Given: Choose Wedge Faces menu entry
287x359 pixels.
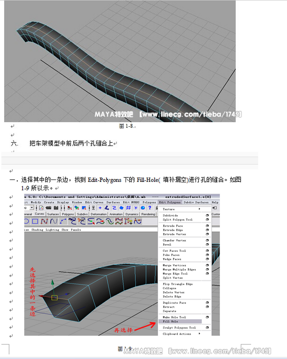Looking at the screenshot, I should 172,259.
